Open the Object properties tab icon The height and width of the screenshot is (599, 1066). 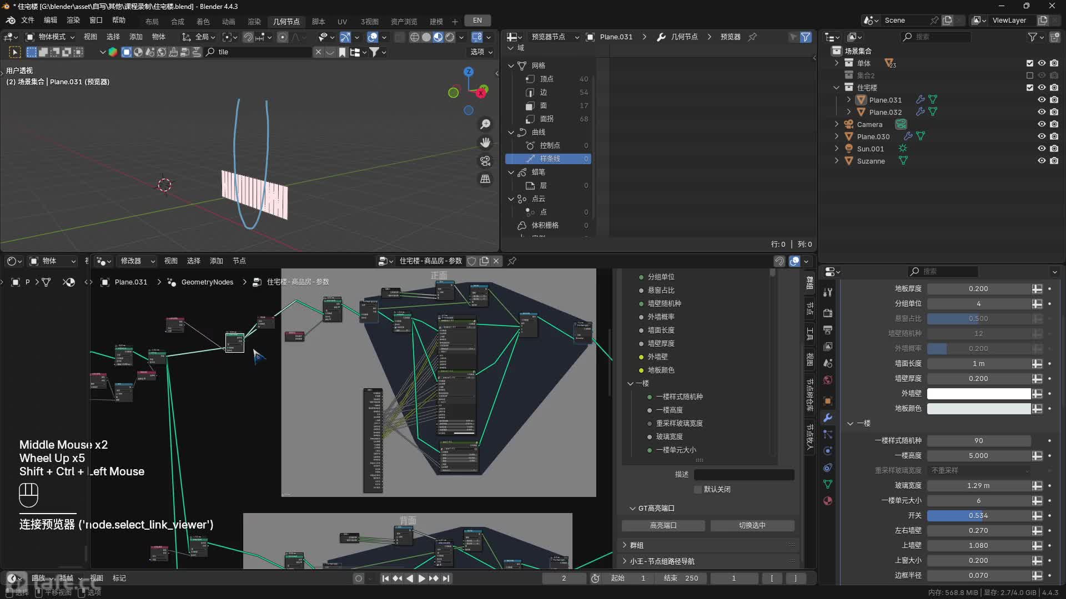(x=828, y=400)
